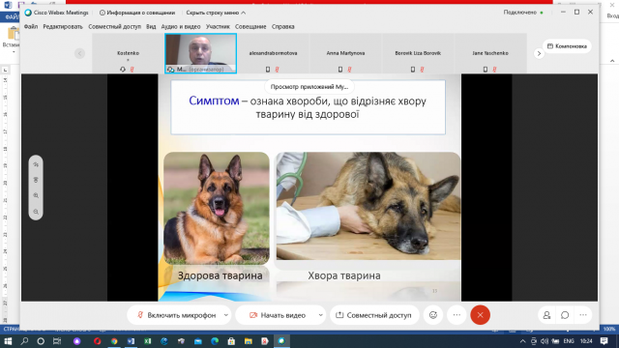
Task: Click the Просмотр приложений label on shared content
Action: tap(309, 87)
